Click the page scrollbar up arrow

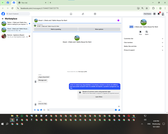pos(167,13)
